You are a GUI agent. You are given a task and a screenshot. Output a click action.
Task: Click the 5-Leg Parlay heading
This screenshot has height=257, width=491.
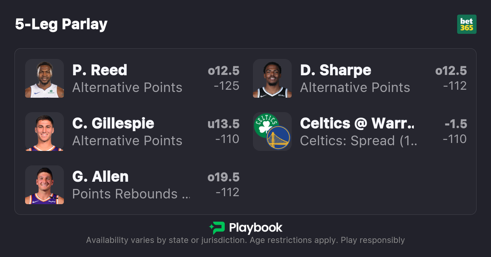(61, 24)
